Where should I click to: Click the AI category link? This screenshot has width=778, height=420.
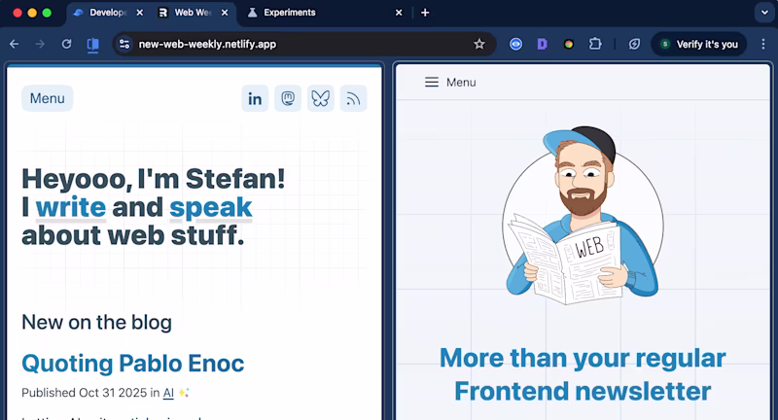168,393
